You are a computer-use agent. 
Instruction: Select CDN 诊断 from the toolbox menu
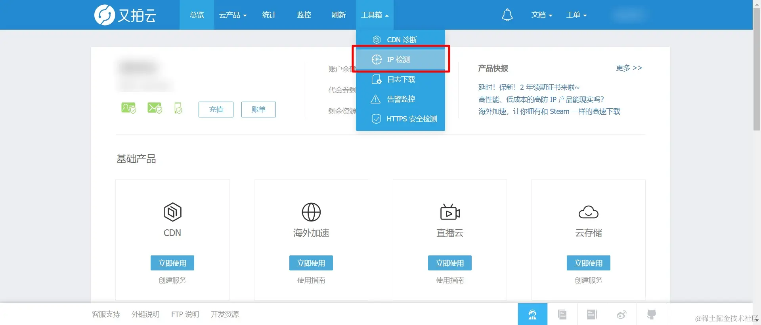400,40
